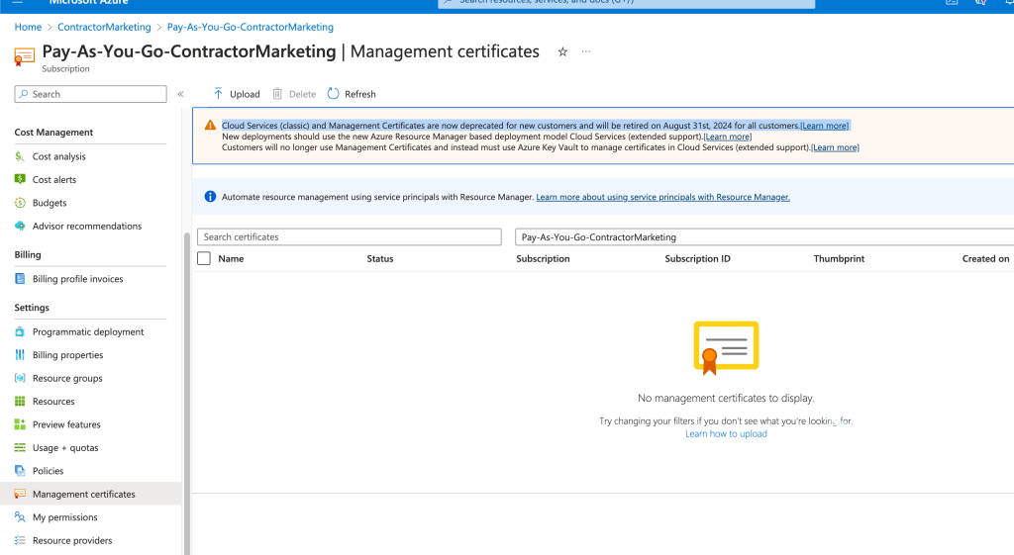Click the Billing properties icon
This screenshot has width=1014, height=555.
click(x=20, y=355)
